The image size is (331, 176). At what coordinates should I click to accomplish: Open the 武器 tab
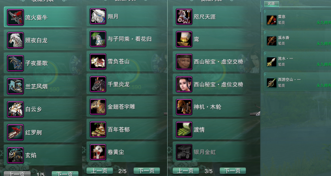(272, 3)
